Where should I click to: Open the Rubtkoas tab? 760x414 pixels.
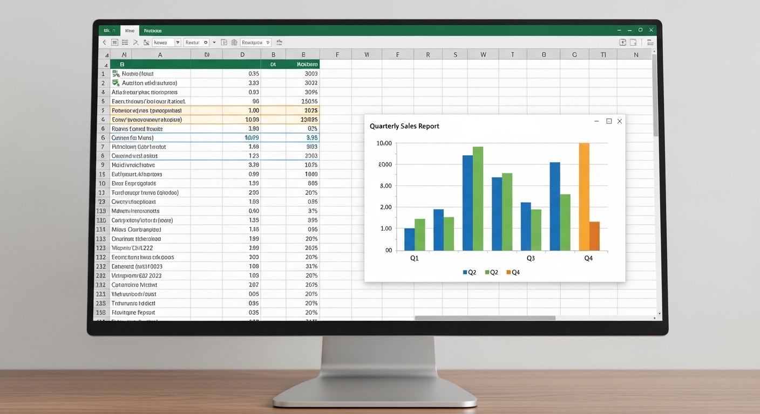153,31
